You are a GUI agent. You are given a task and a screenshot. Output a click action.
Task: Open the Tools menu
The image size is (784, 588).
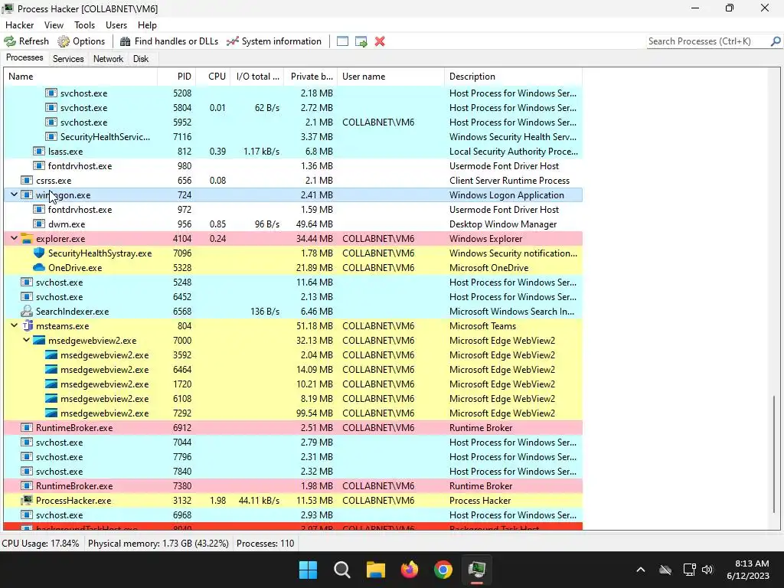84,25
